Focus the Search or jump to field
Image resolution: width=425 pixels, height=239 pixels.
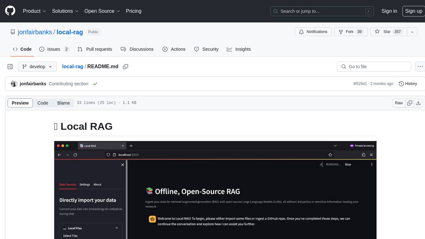point(322,11)
